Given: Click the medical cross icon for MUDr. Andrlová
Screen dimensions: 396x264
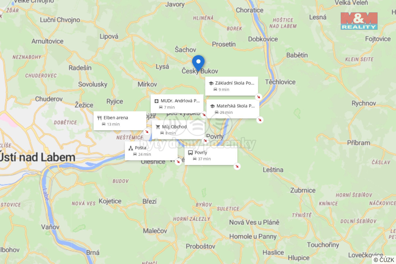Looking at the screenshot, I should tap(156, 101).
